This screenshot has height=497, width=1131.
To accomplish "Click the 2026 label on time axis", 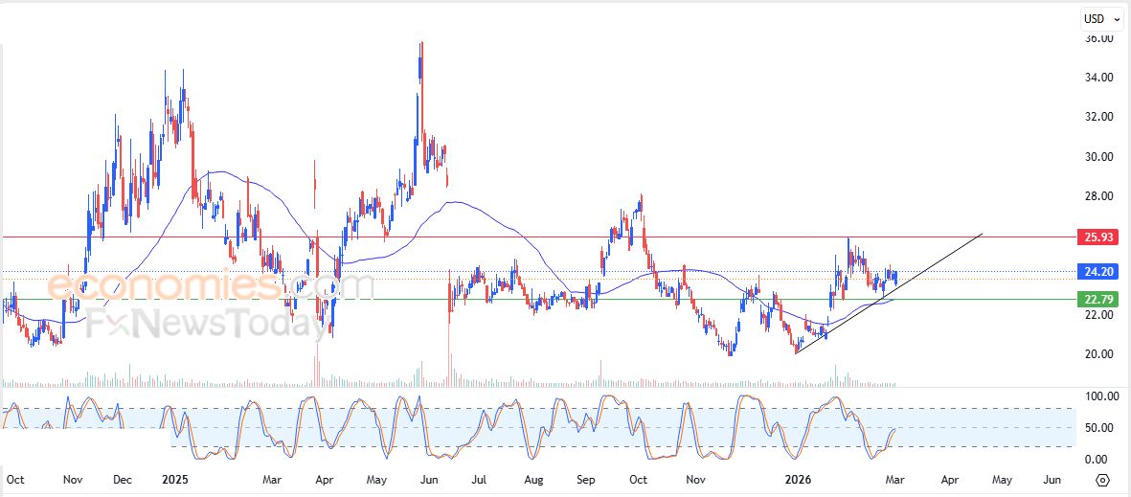I will tap(797, 479).
